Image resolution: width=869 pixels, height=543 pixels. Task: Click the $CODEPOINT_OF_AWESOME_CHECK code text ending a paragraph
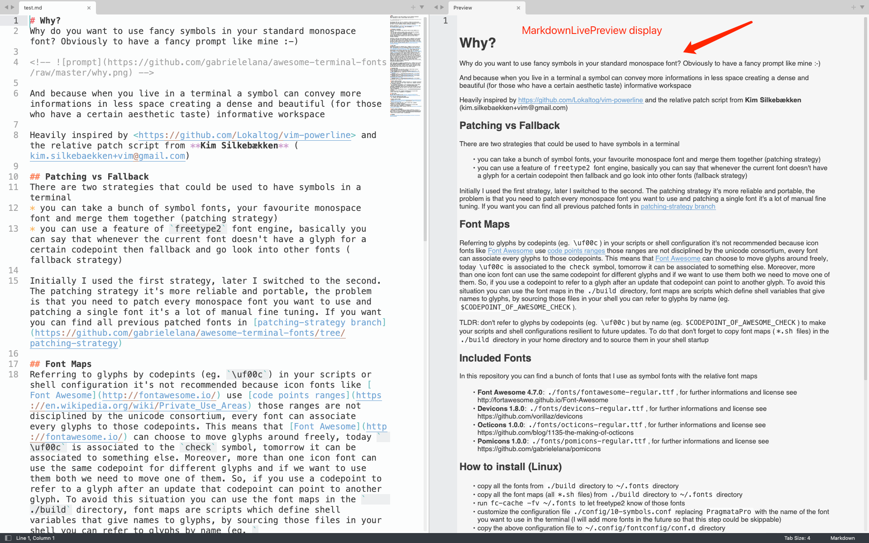click(x=516, y=307)
